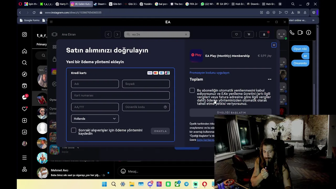Screen dimensions: 336x189
Task: Select the Primary inbox tab
Action: pos(41,44)
